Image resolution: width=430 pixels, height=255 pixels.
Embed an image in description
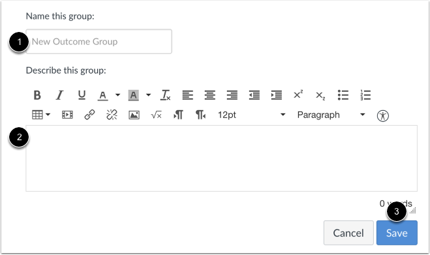tap(134, 115)
